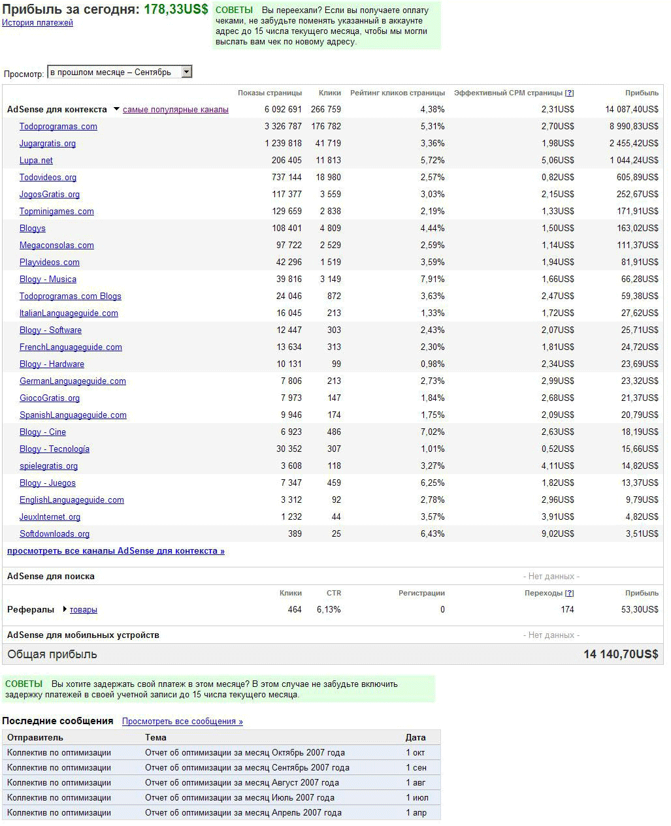Open the Переходы help [?] link
Viewport: 671px width, 826px height.
pos(570,593)
